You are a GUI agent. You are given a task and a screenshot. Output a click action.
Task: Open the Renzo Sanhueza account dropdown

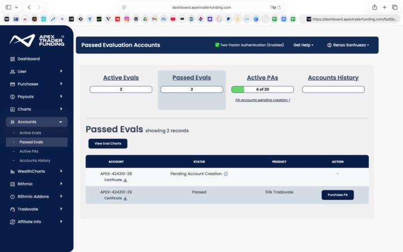(348, 45)
